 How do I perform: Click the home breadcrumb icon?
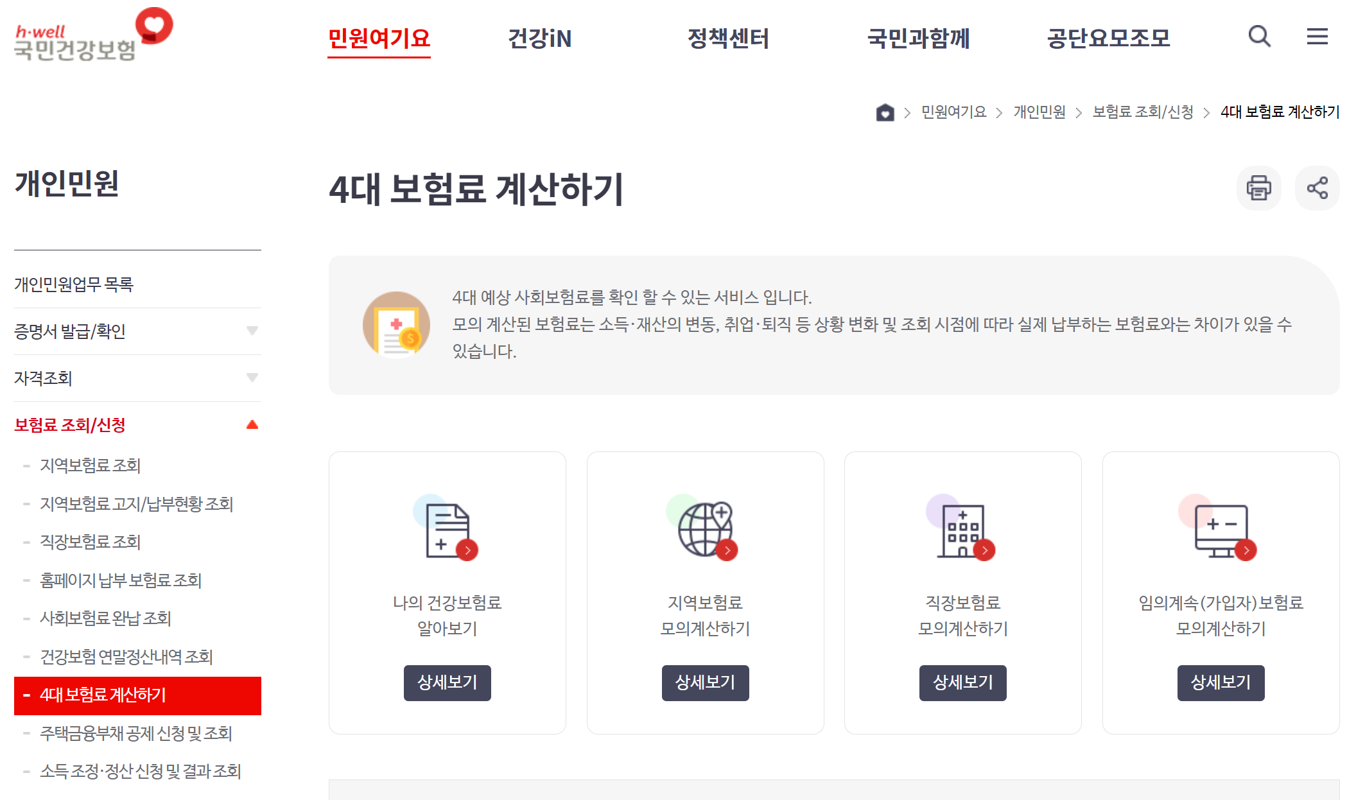click(885, 112)
